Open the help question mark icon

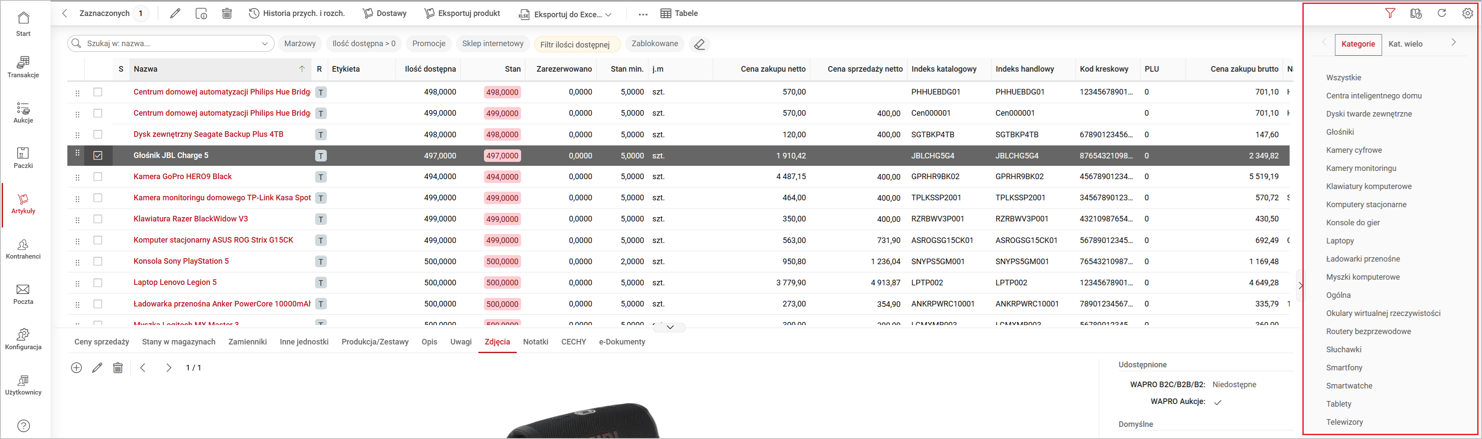point(24,426)
